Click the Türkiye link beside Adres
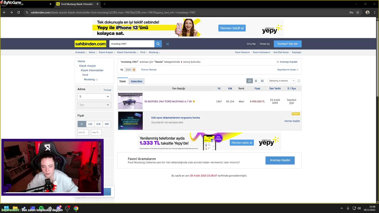 click(107, 90)
